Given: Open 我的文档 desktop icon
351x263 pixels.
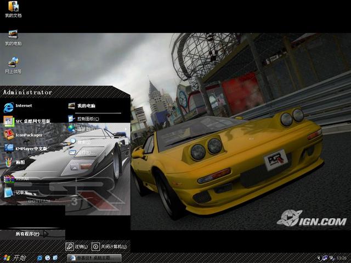Looking at the screenshot, I should tap(13, 8).
